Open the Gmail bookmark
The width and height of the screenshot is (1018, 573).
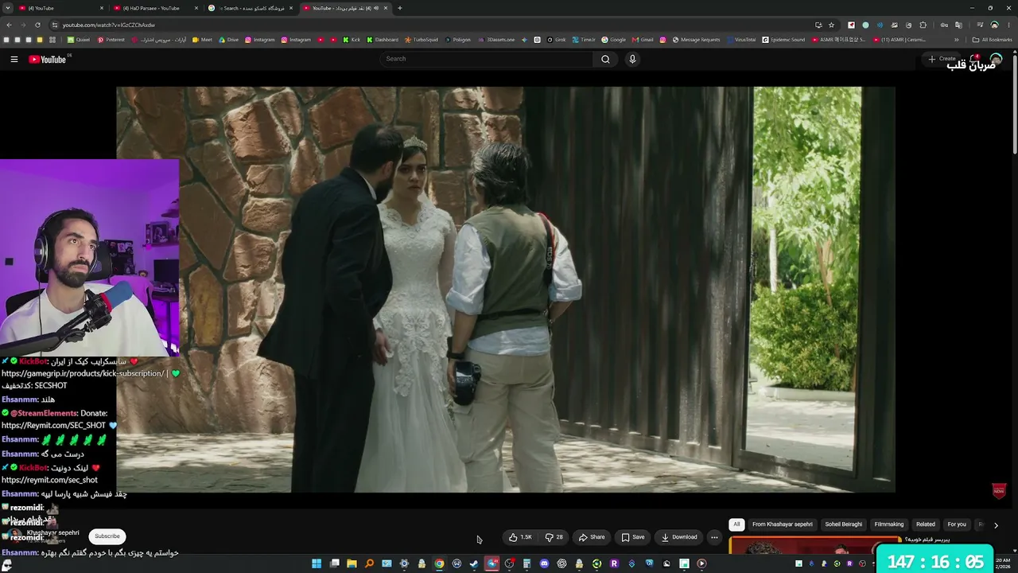pyautogui.click(x=643, y=40)
